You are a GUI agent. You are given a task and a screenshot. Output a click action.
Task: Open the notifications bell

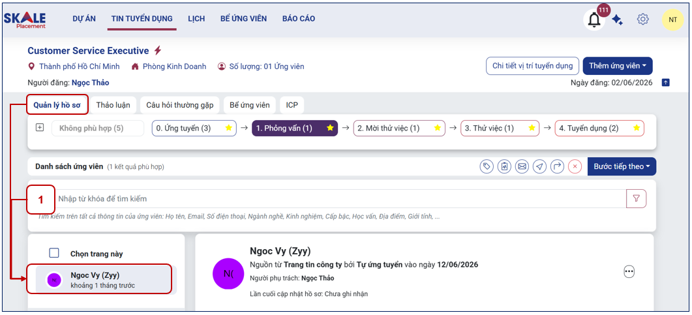click(594, 20)
